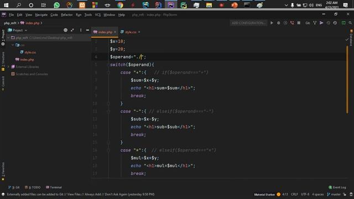Toggle the green layout panel icon
The width and height of the screenshot is (354, 199).
click(343, 23)
